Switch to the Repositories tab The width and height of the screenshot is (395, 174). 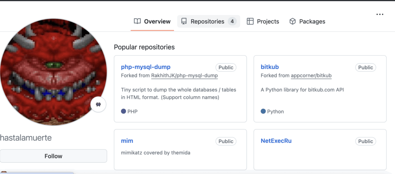coord(209,21)
